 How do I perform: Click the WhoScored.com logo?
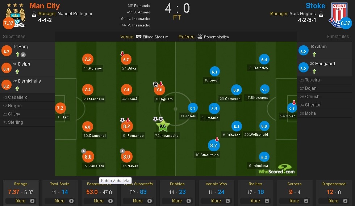tap(281, 169)
